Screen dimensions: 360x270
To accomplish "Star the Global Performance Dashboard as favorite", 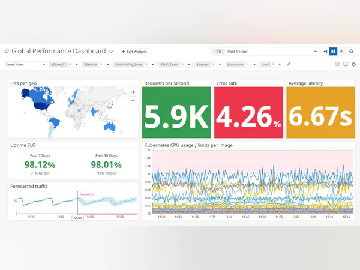I will pos(7,51).
